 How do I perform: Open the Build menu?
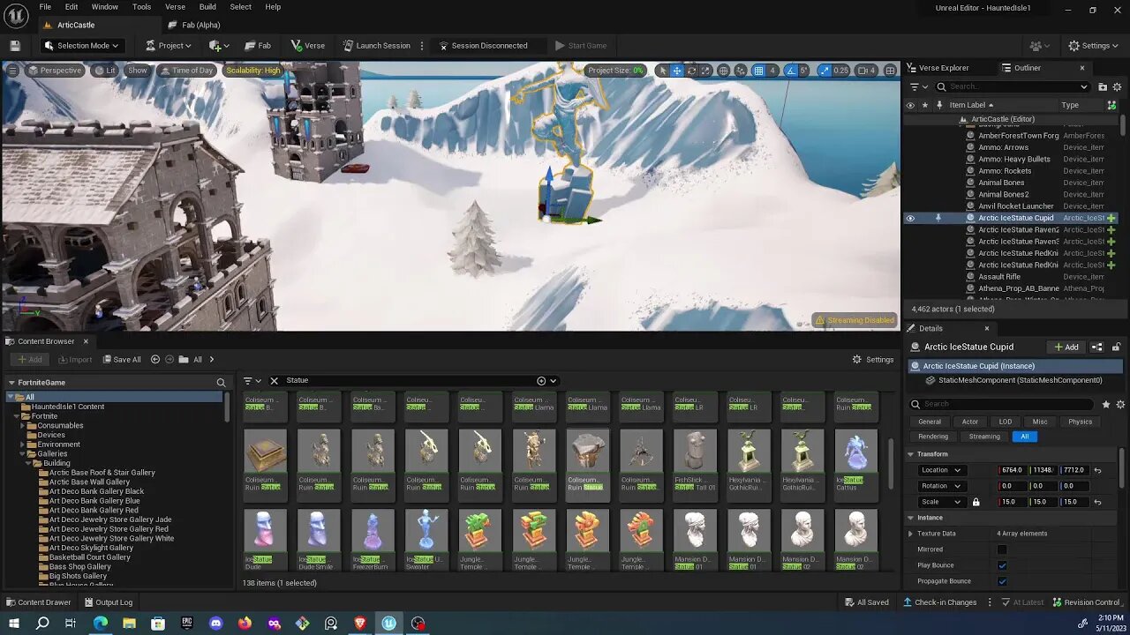(207, 7)
